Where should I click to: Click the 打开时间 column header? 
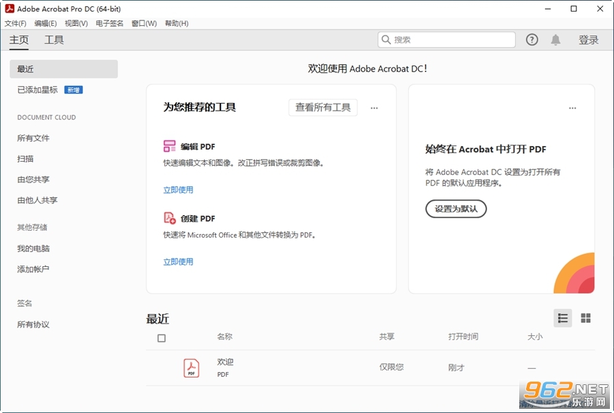[463, 336]
